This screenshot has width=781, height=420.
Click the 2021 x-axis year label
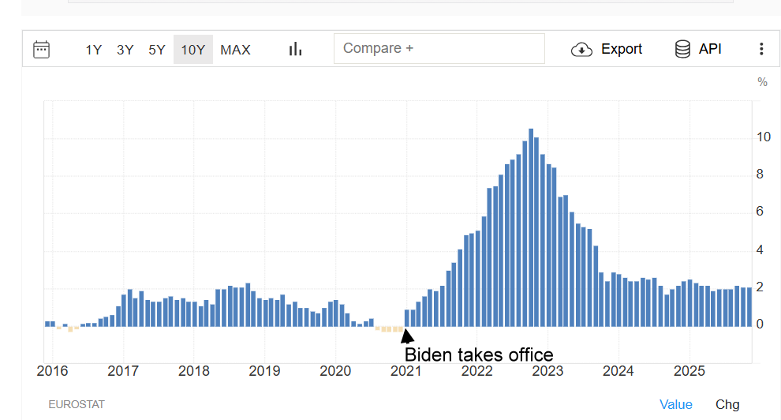pos(405,371)
